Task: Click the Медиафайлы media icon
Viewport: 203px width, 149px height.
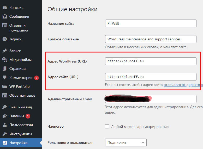Action: tap(5, 60)
